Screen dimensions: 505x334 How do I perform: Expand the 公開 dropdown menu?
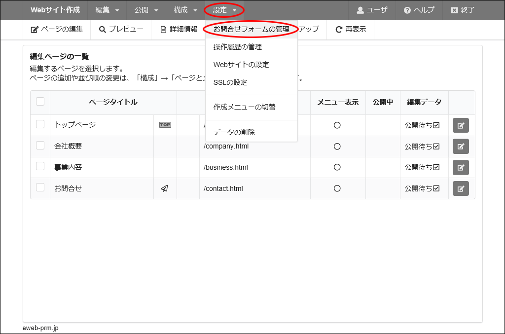146,10
